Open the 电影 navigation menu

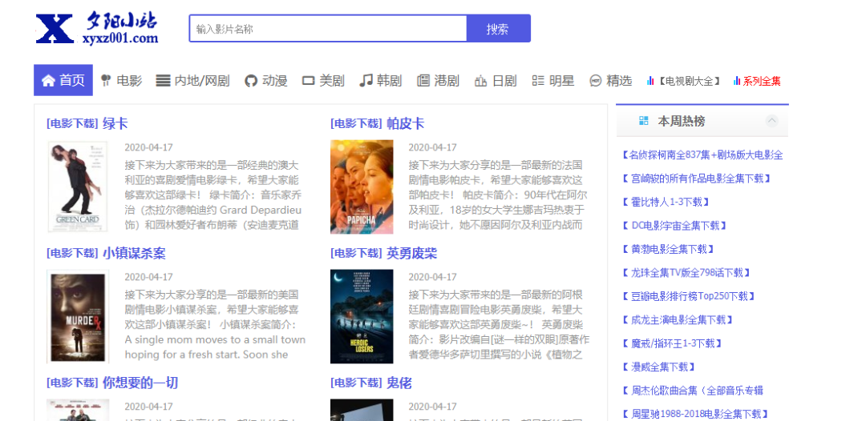click(x=121, y=81)
